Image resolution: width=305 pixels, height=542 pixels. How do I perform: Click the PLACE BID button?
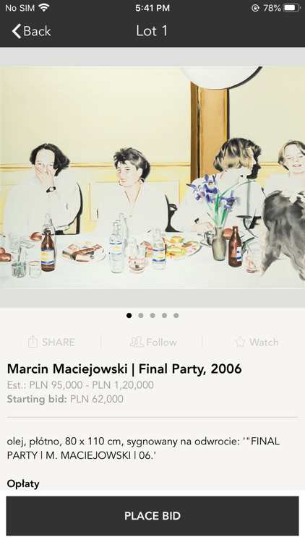(152, 516)
